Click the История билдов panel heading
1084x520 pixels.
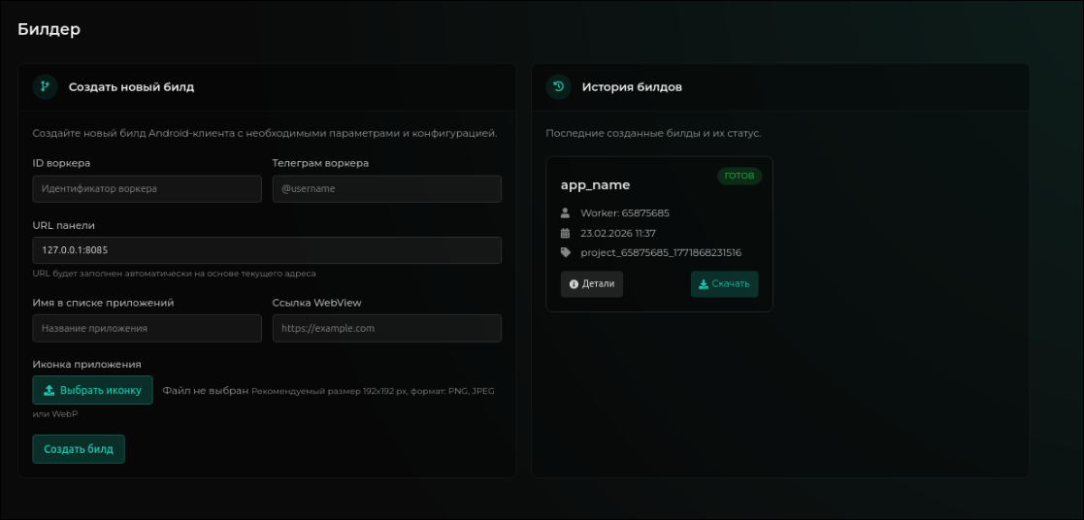point(632,86)
